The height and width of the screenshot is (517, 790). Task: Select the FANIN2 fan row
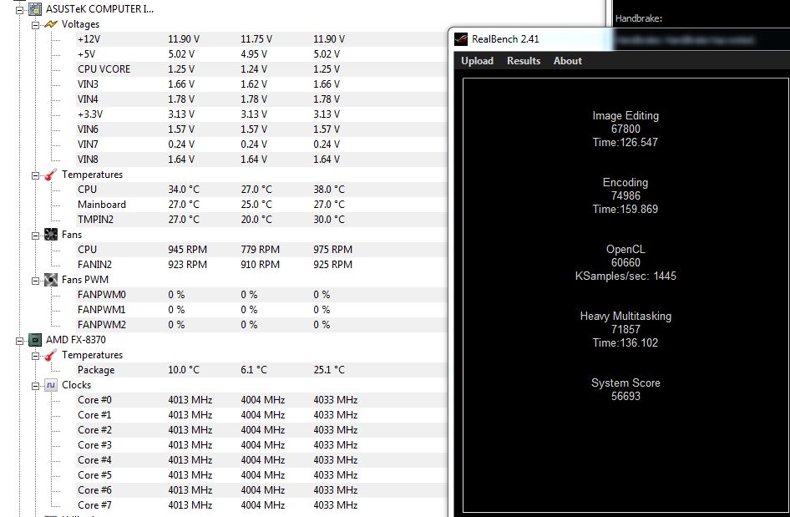(x=261, y=265)
